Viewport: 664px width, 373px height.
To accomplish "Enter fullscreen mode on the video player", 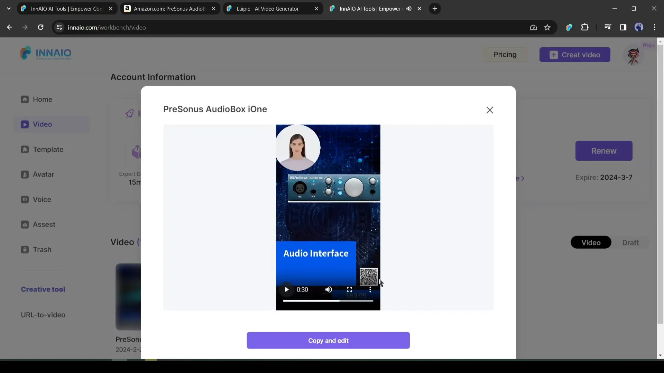I will 349,289.
